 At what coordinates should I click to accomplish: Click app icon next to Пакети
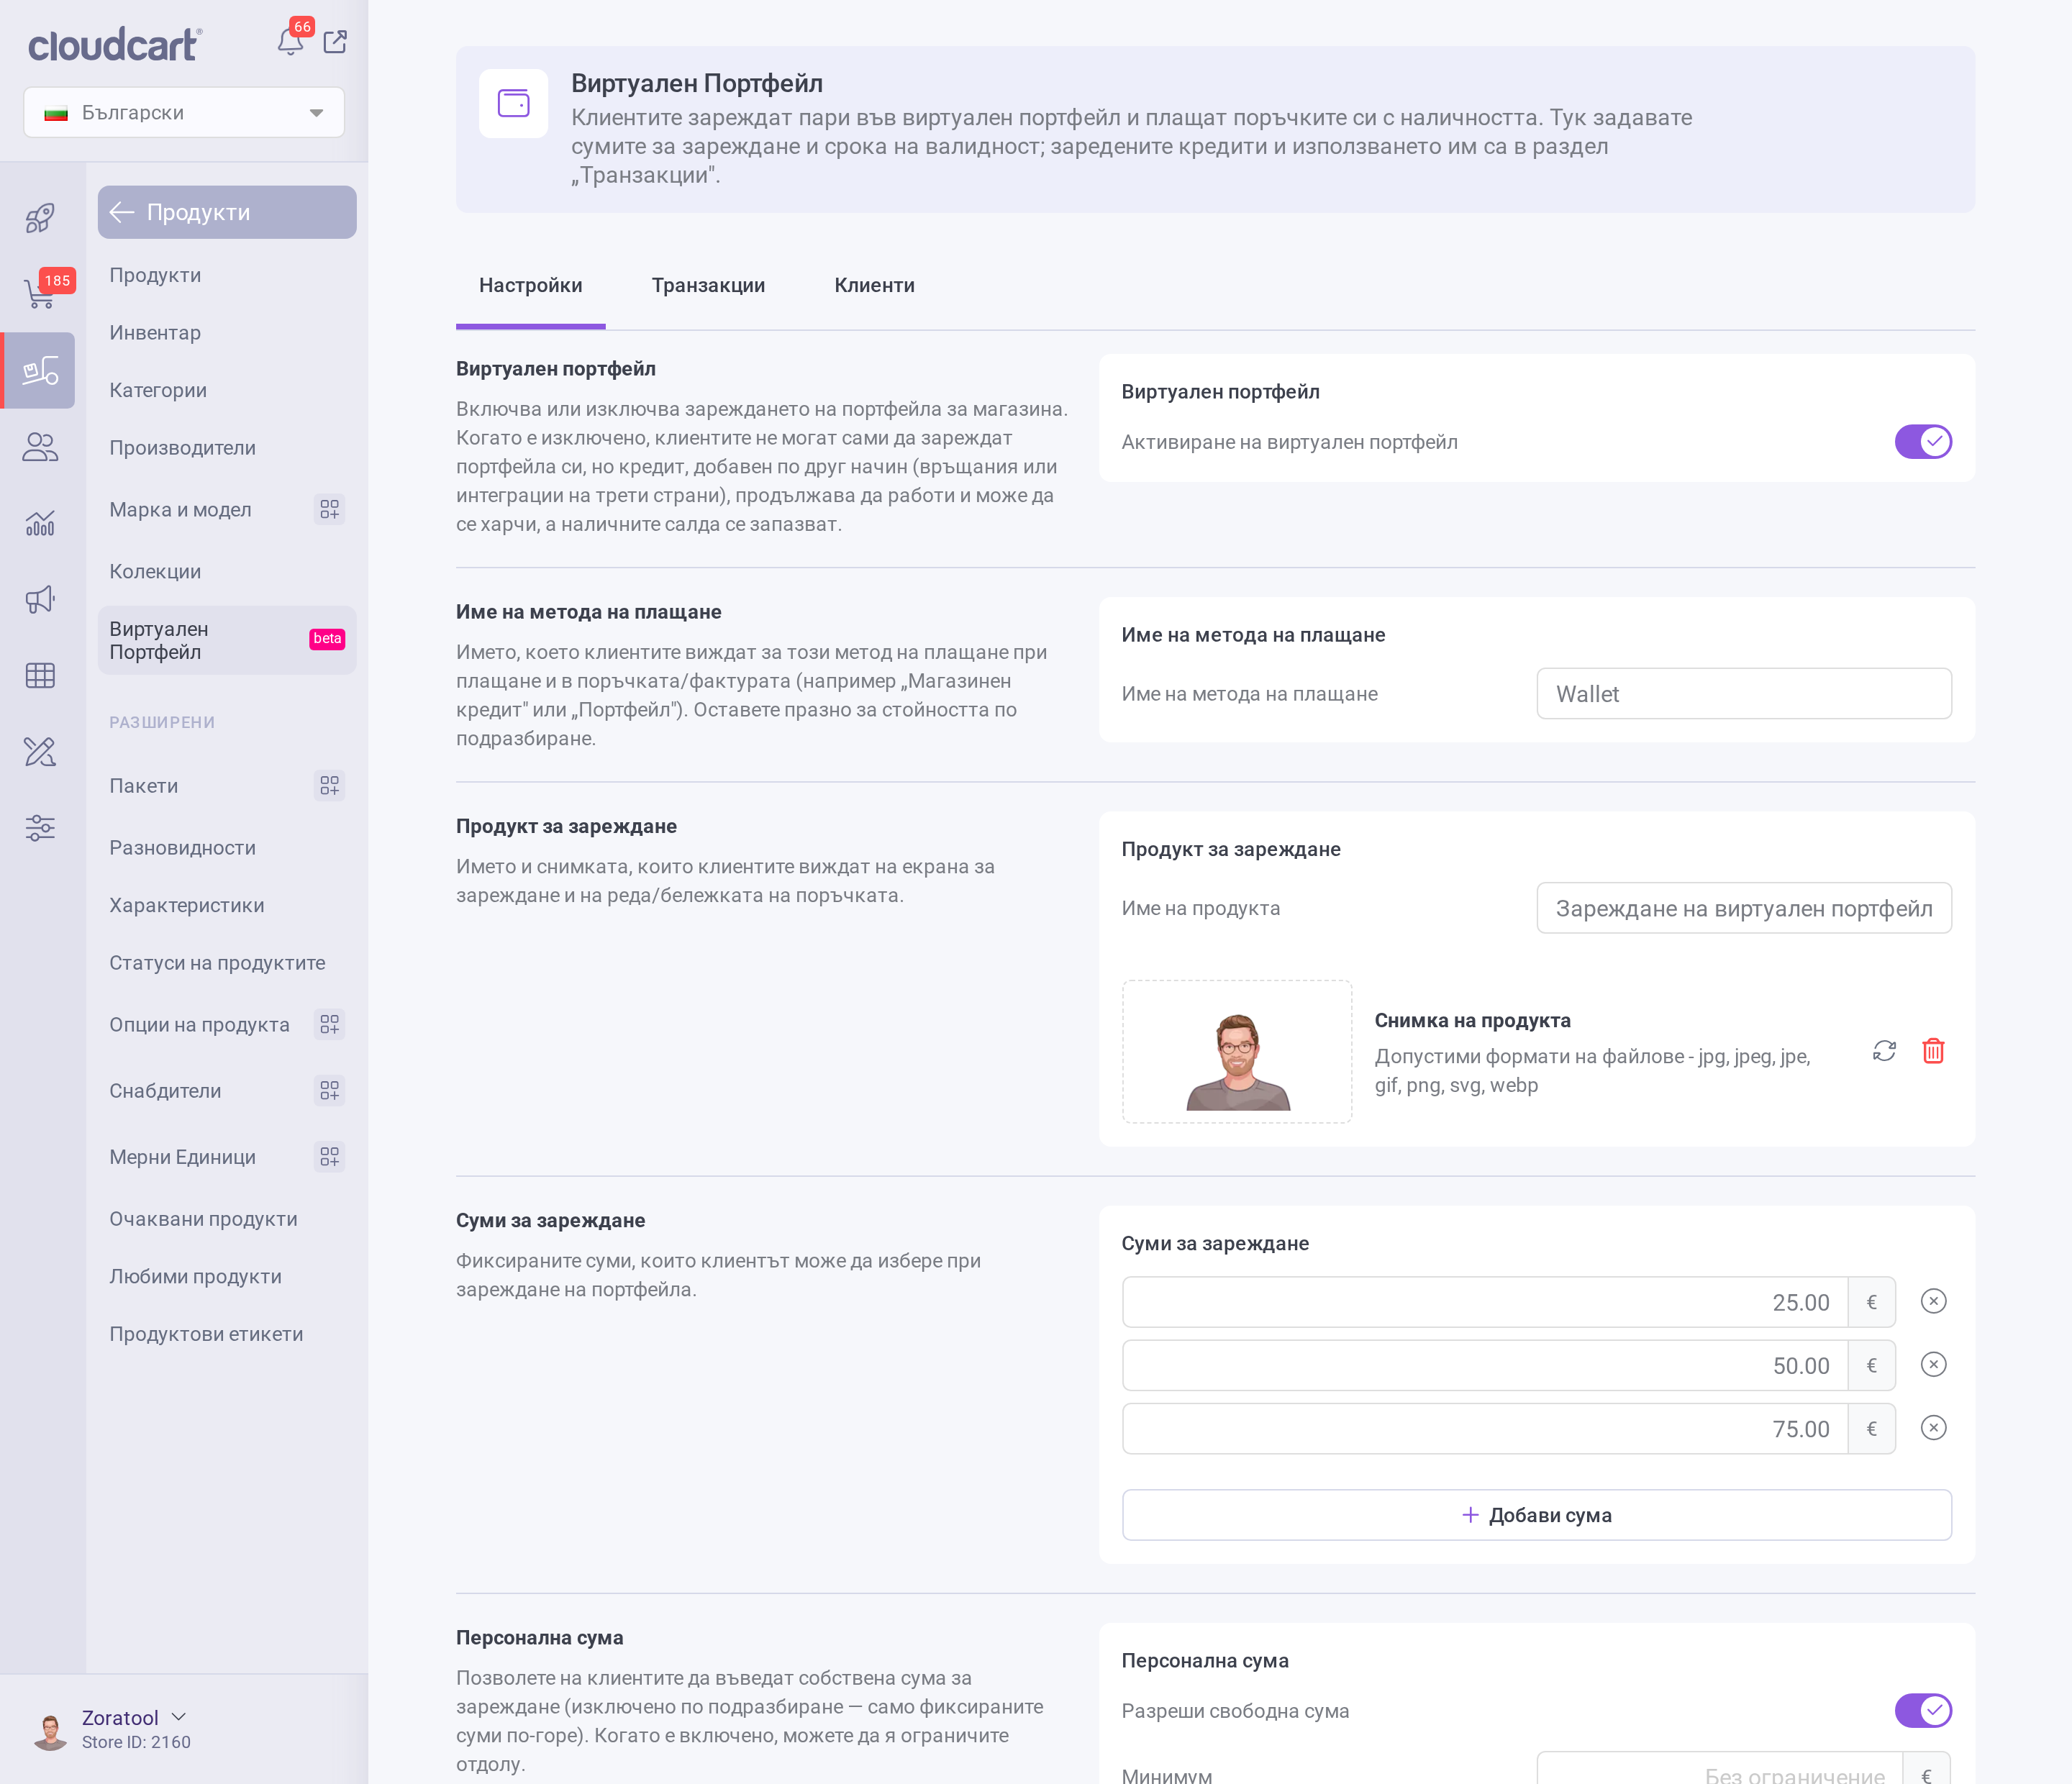tap(329, 786)
